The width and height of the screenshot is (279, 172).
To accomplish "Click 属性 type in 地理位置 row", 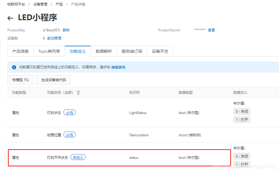I will coord(15,135).
